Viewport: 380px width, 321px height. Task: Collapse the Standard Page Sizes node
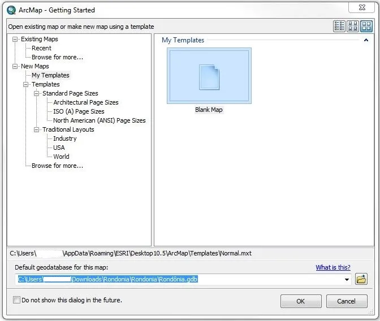click(x=37, y=93)
